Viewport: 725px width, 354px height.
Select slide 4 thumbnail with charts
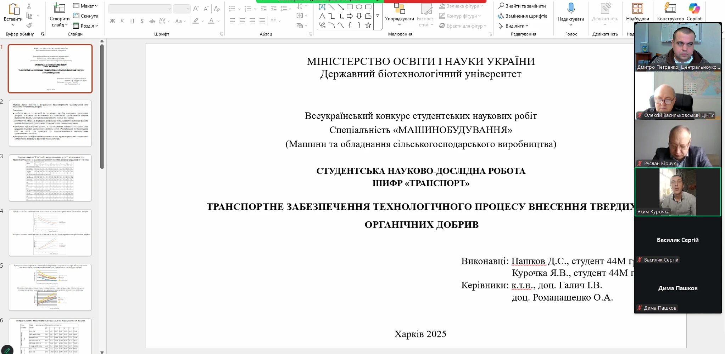50,232
